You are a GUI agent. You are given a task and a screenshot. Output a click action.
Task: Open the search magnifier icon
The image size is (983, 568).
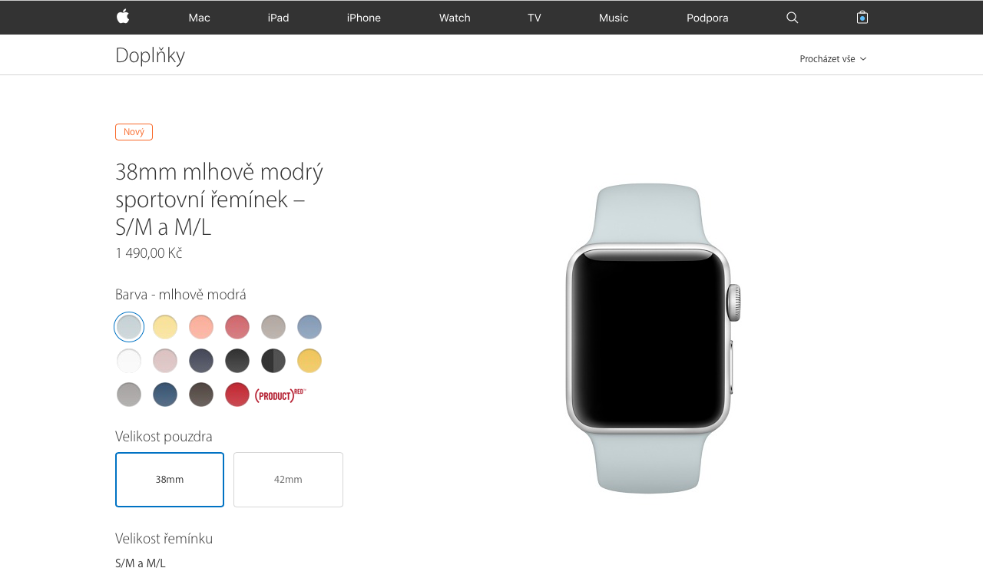pos(793,18)
